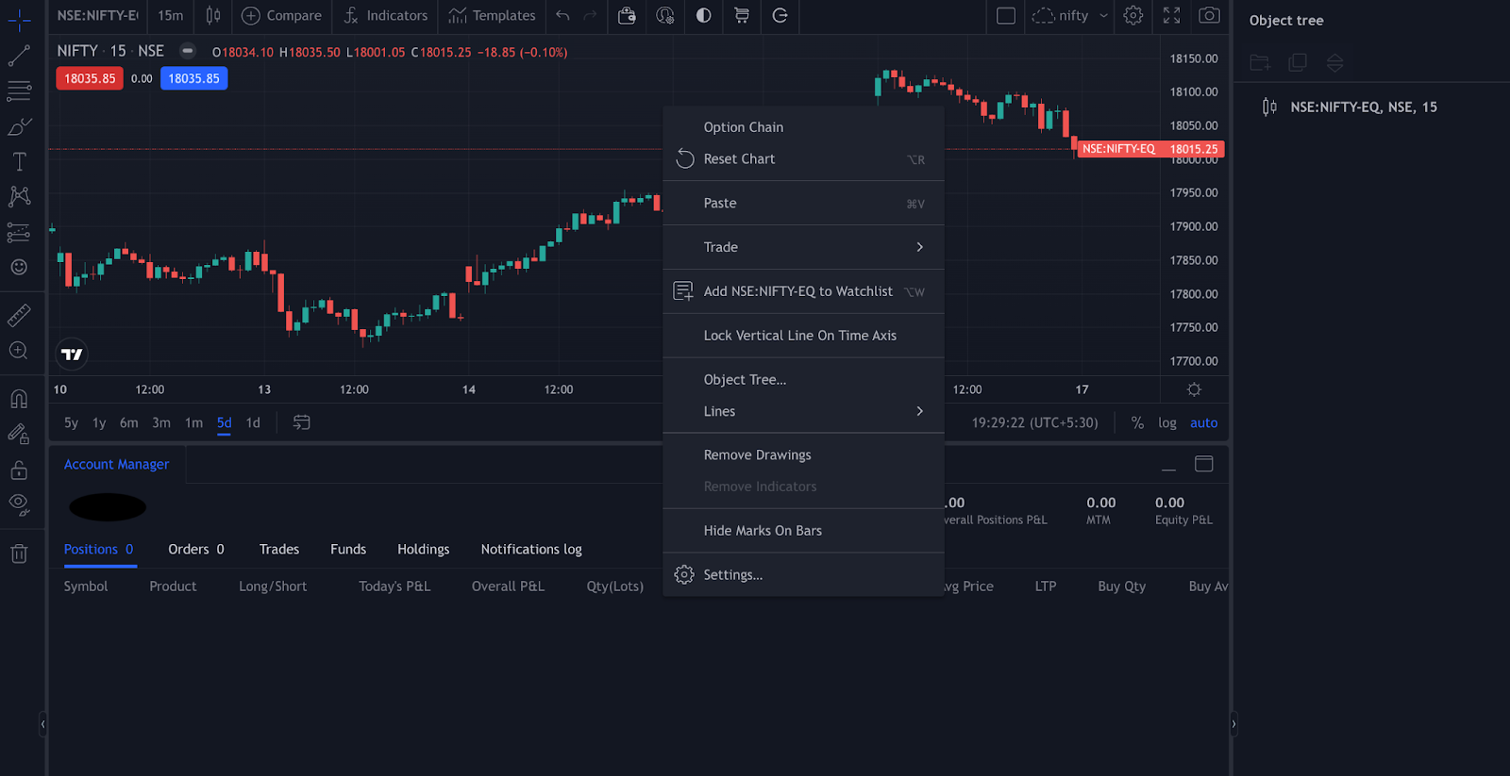Open the emoji icons tool
This screenshot has width=1510, height=776.
pyautogui.click(x=19, y=268)
